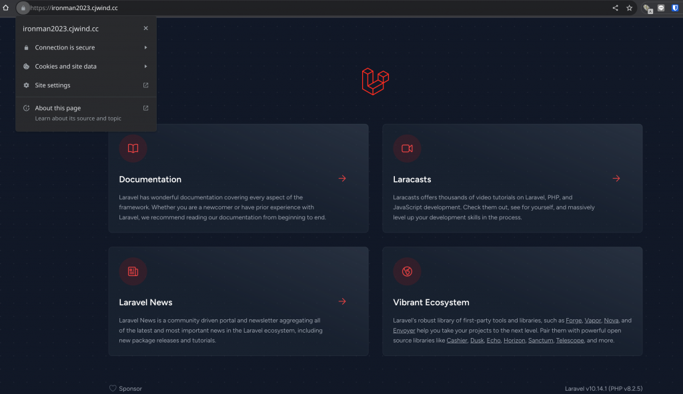
Task: Click the Laravel v10.14.1 version text
Action: 604,389
